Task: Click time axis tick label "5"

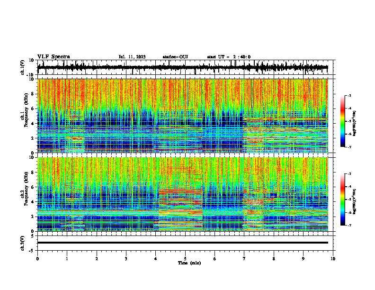Action: click(x=185, y=259)
